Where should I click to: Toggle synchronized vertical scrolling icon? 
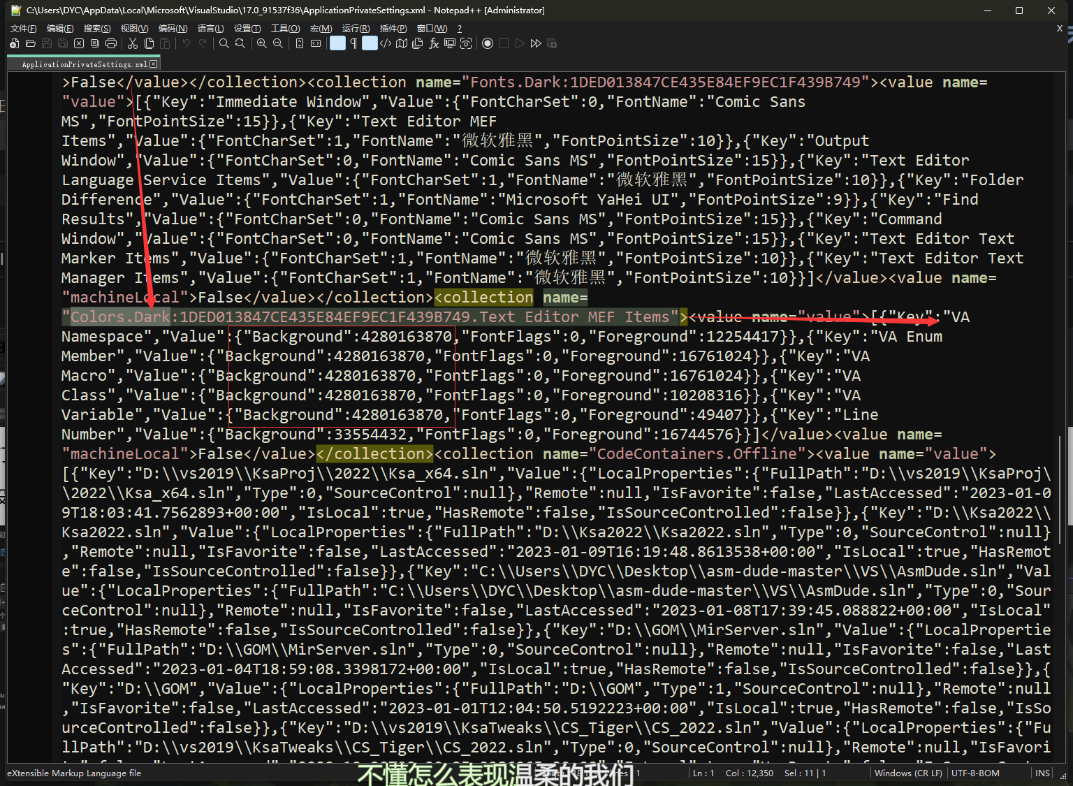tap(300, 43)
